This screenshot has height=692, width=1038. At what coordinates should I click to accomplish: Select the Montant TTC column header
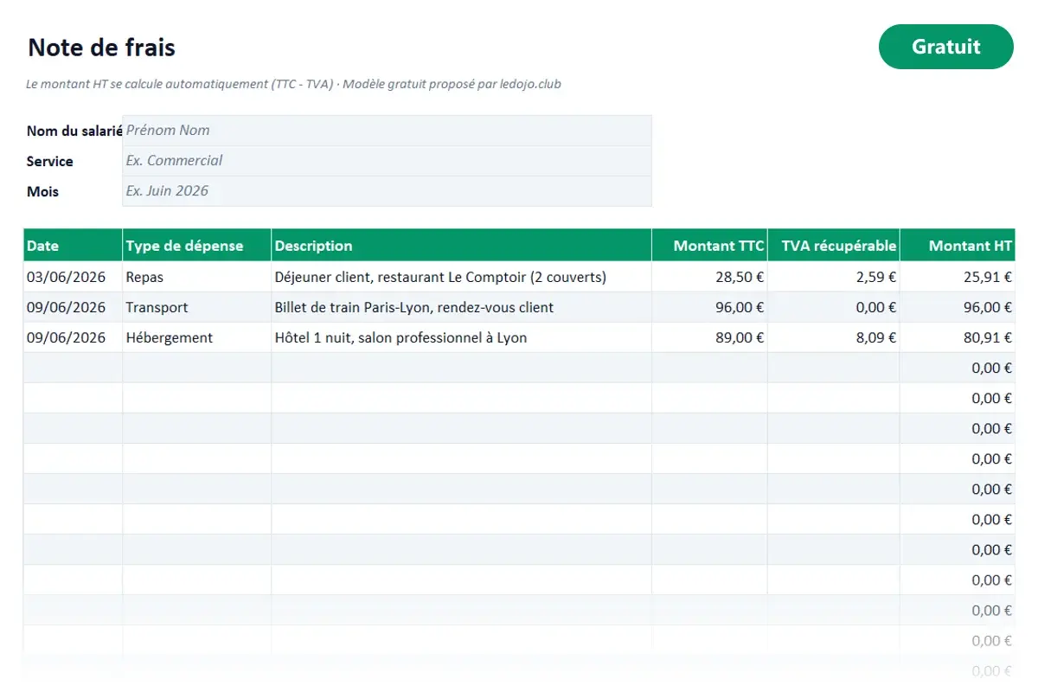(x=709, y=246)
